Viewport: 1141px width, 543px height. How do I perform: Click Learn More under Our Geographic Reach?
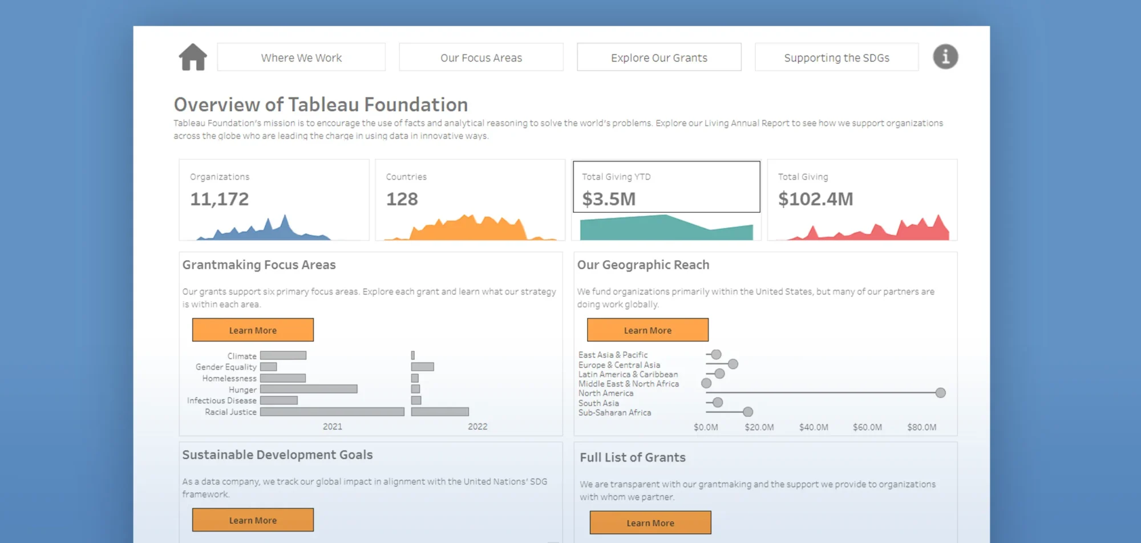pyautogui.click(x=648, y=330)
